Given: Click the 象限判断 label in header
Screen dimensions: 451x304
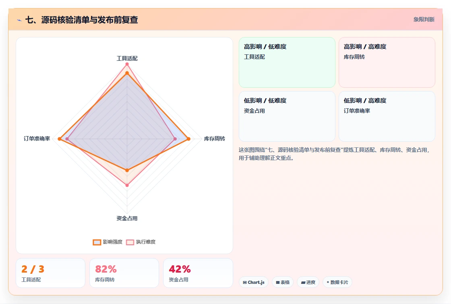Looking at the screenshot, I should coord(424,20).
